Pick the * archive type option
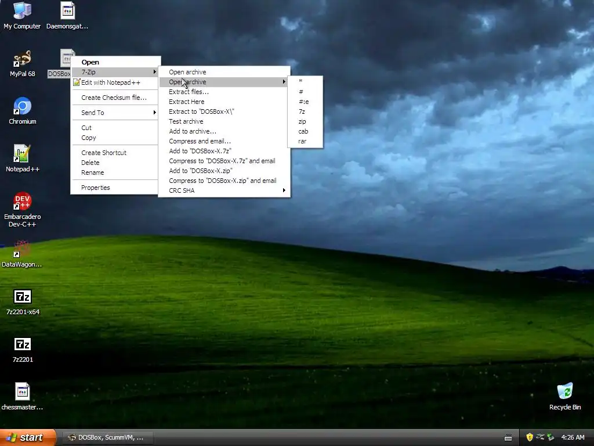 (305, 82)
